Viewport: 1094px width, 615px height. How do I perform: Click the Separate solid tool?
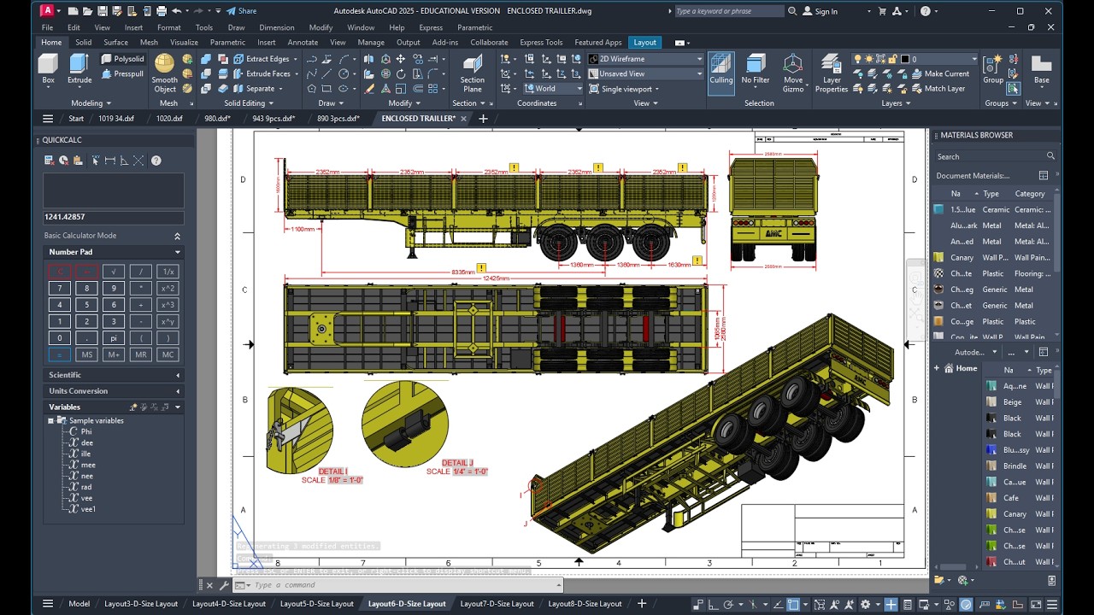[257, 89]
